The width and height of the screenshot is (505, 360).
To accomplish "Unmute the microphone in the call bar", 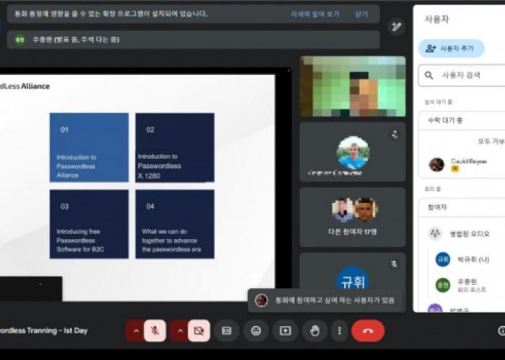I will coord(155,330).
